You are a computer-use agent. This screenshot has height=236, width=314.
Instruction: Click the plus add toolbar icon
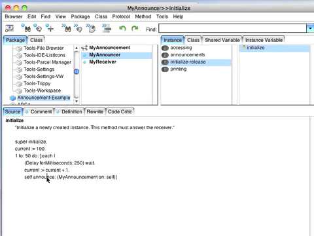point(50,28)
